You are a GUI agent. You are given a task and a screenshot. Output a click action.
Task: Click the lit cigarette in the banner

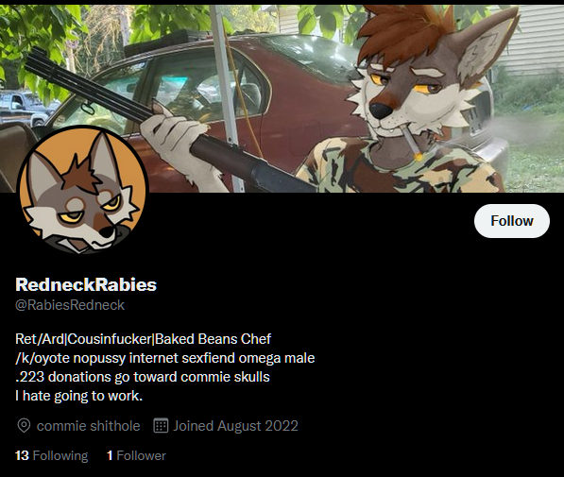[411, 144]
